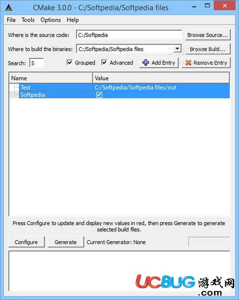
Task: Click the CMake logo icon in title bar
Action: [x=9, y=8]
